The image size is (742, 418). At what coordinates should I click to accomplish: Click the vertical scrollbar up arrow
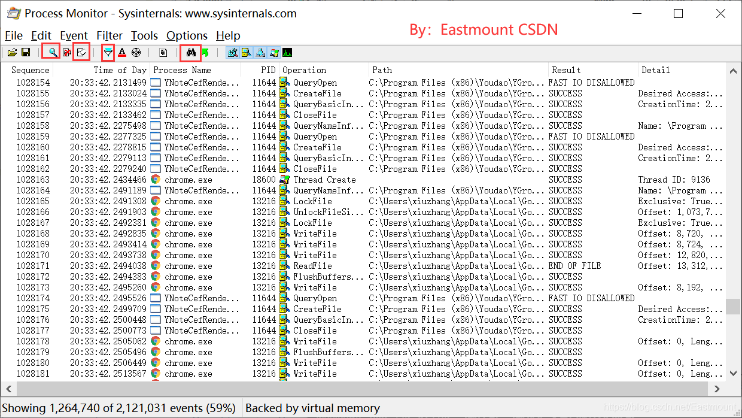pyautogui.click(x=734, y=72)
